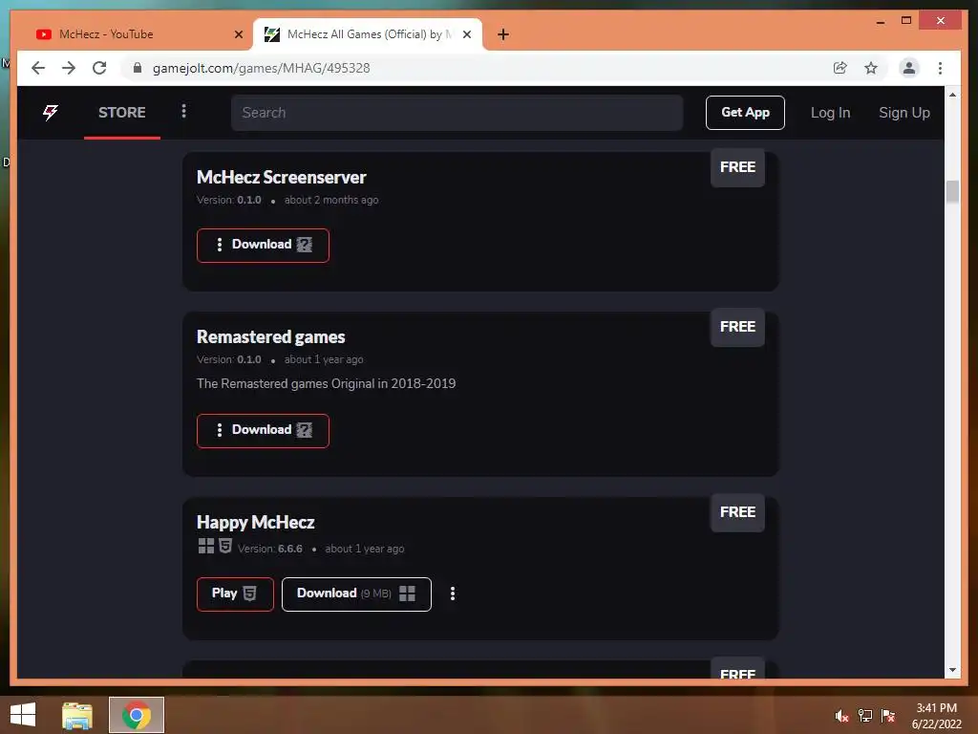Open options dots in McHecz Screenserver Download button
978x734 pixels.
point(219,245)
